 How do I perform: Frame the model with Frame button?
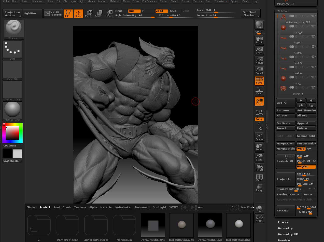(x=259, y=137)
